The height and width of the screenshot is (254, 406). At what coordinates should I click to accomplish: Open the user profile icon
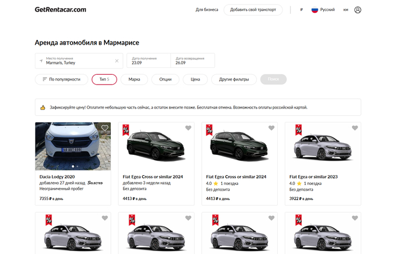click(357, 10)
